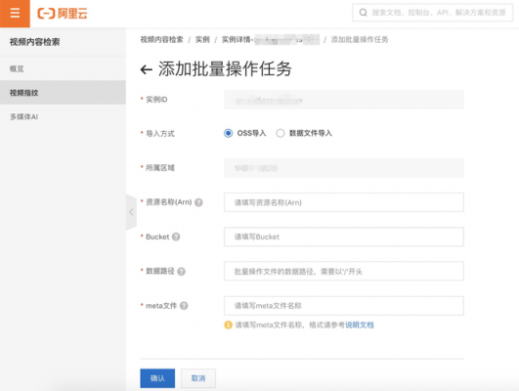Click the yellow info icon under meta文件

coord(228,325)
